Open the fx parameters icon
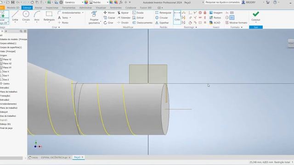 pyautogui.click(x=121, y=2)
